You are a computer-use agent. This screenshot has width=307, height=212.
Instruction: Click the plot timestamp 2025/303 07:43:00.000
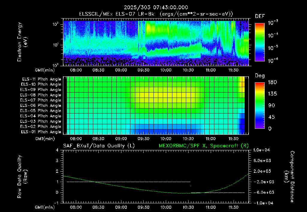156,7
